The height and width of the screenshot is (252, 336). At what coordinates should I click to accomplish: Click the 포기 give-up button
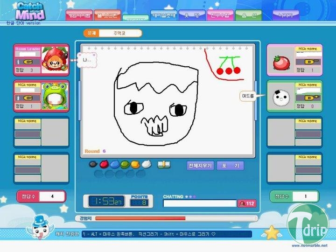point(231,165)
